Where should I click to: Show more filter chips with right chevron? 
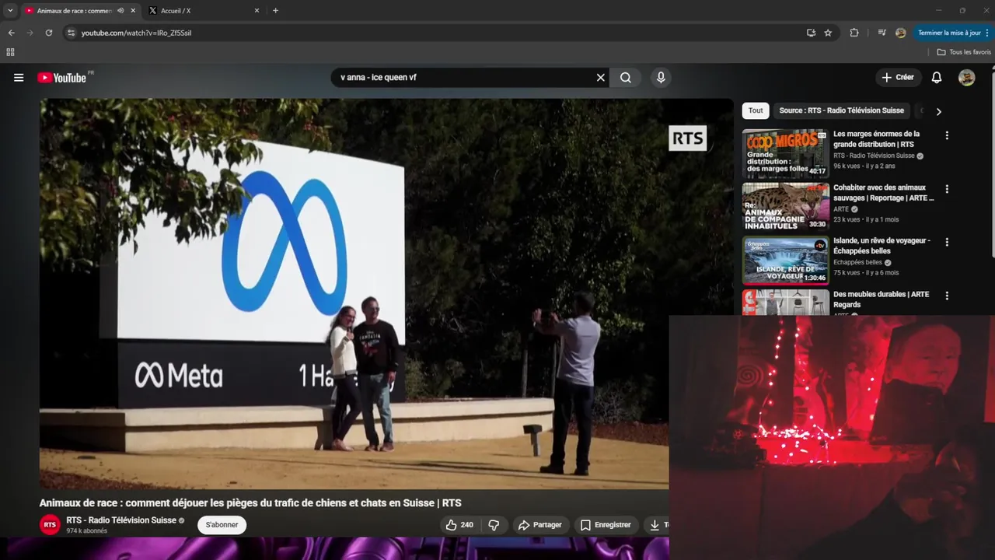click(x=938, y=111)
